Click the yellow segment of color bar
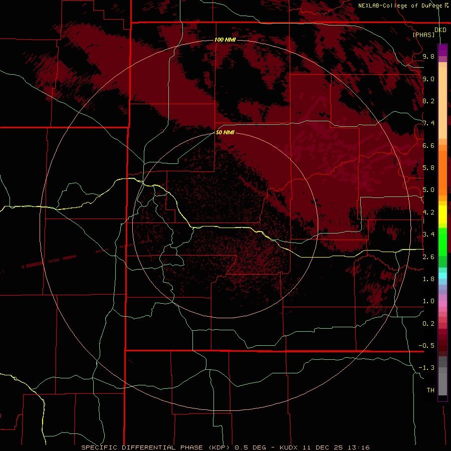 click(442, 214)
